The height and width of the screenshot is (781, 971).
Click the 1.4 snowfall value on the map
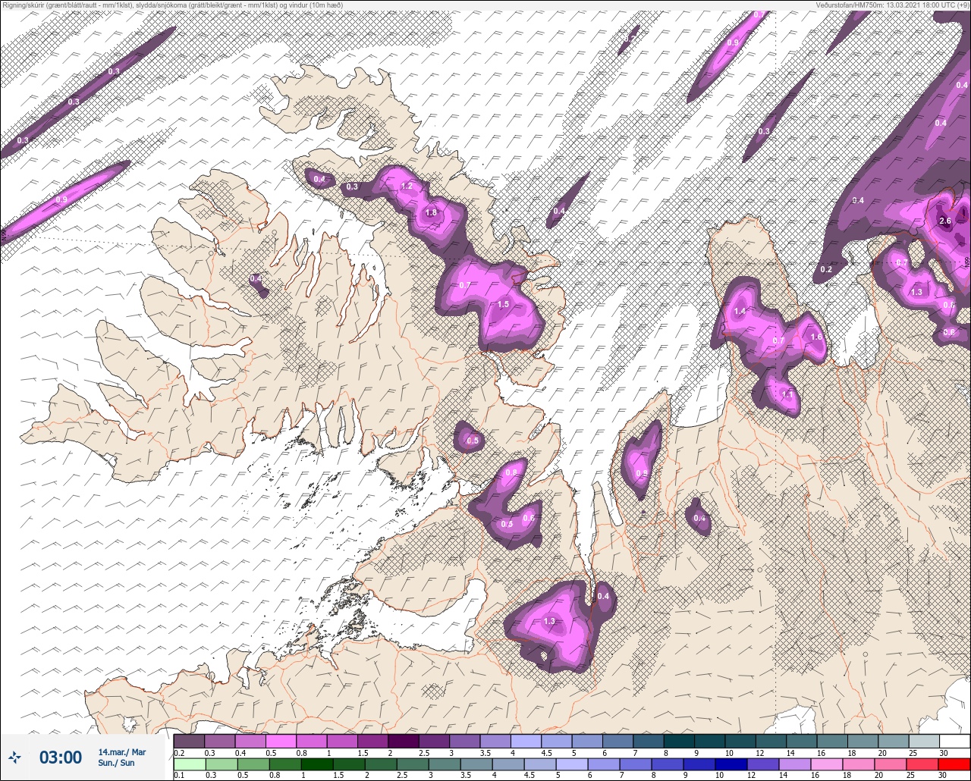740,312
